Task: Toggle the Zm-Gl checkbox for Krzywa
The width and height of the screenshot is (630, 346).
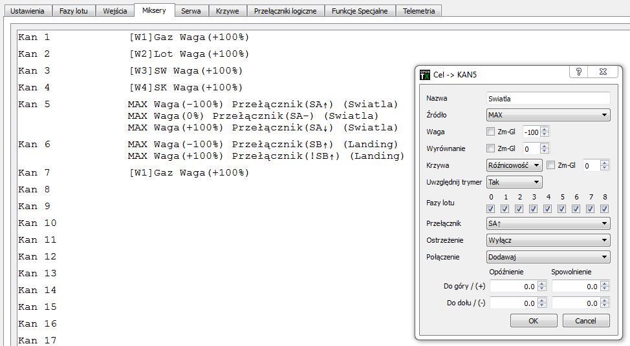Action: [x=551, y=165]
